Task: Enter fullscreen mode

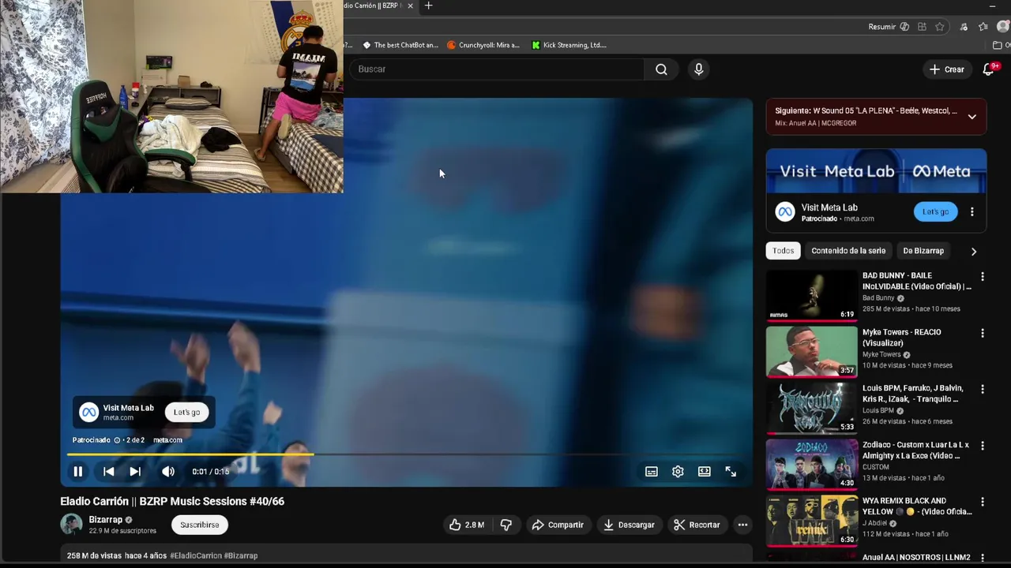Action: (731, 472)
